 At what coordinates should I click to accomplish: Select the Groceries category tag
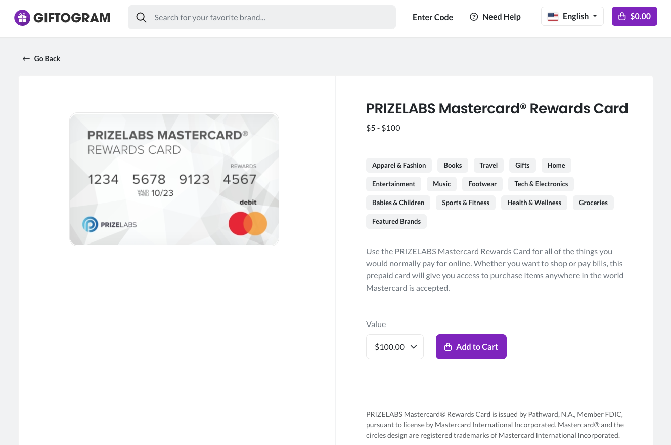click(593, 203)
